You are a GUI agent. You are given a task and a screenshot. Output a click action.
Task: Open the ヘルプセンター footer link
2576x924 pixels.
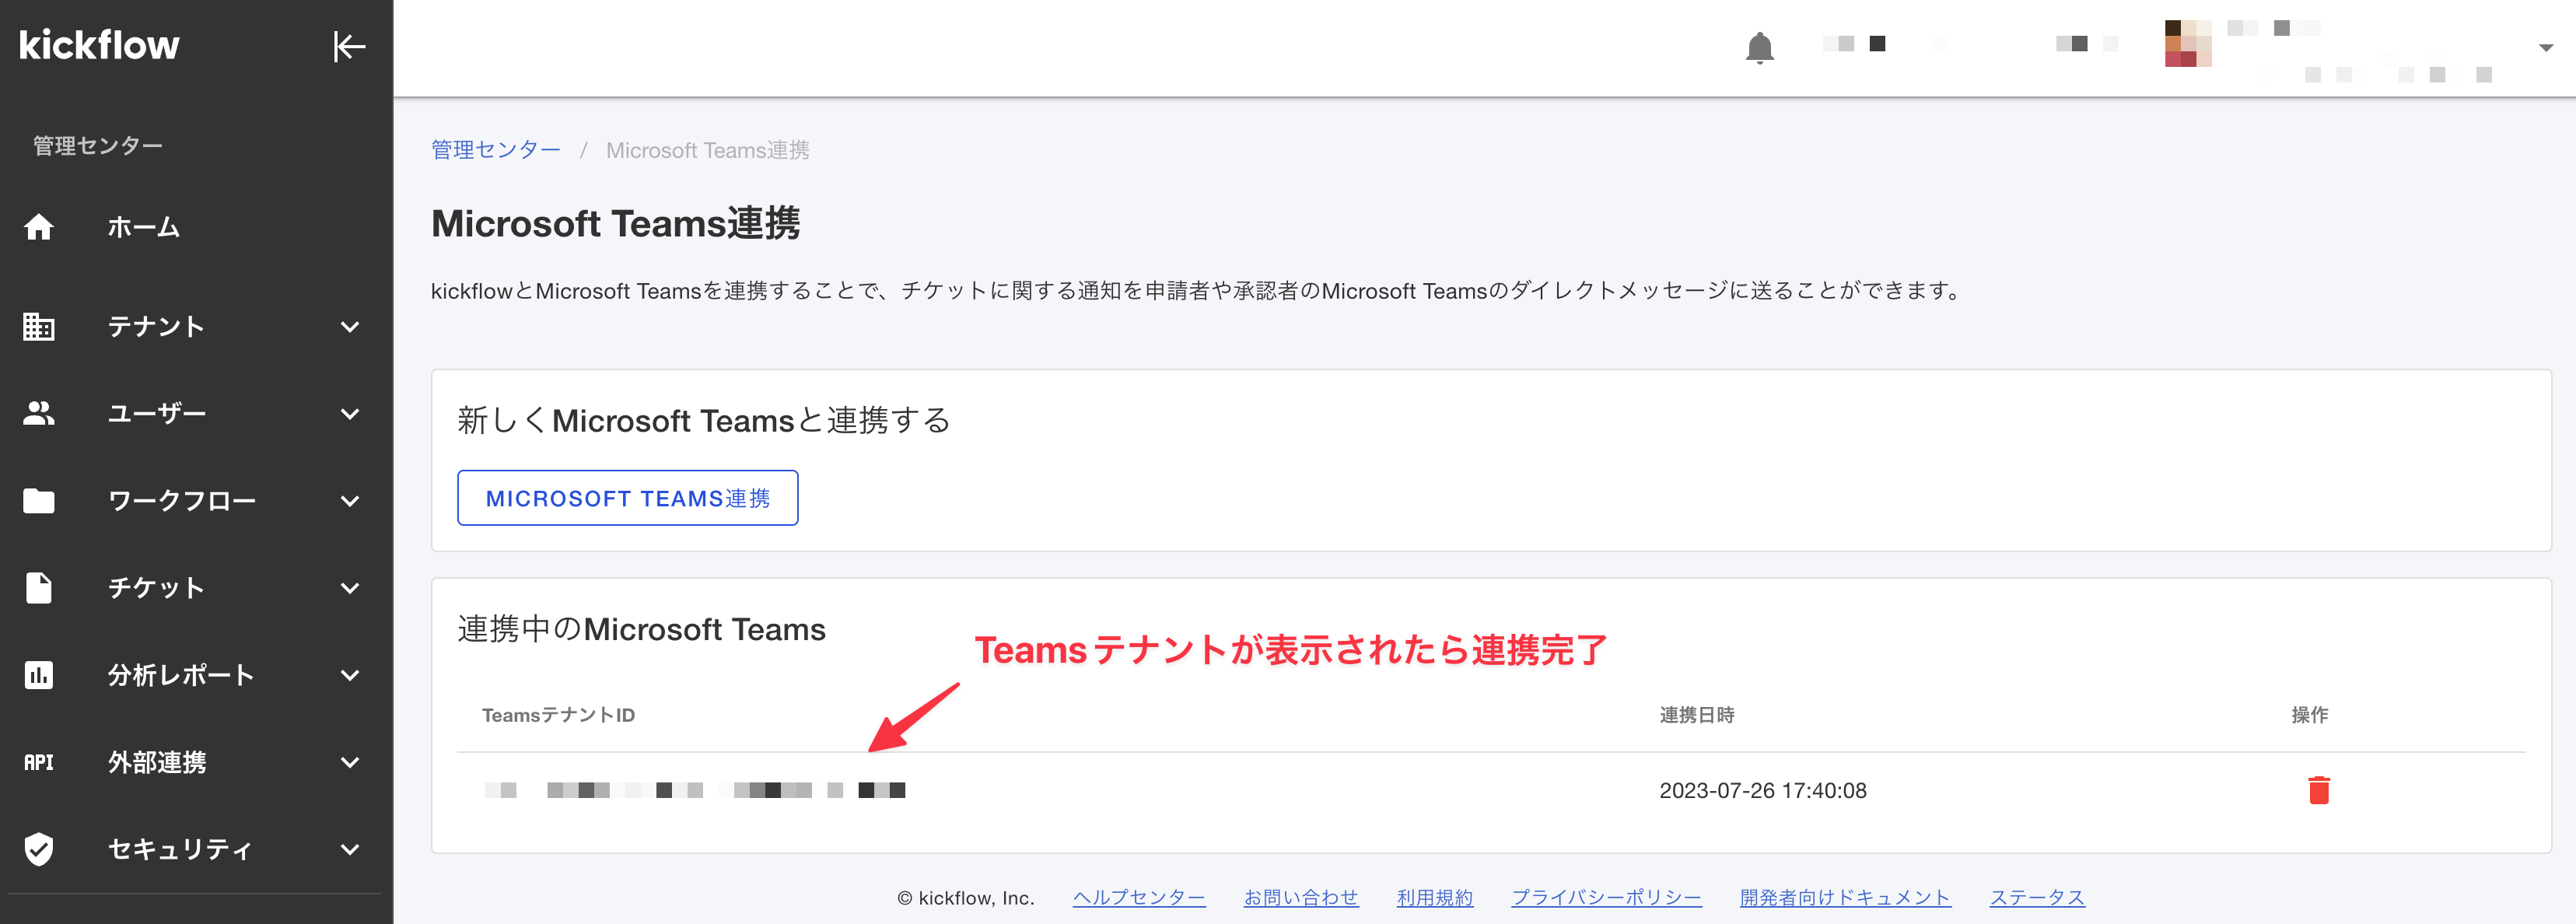[1139, 897]
